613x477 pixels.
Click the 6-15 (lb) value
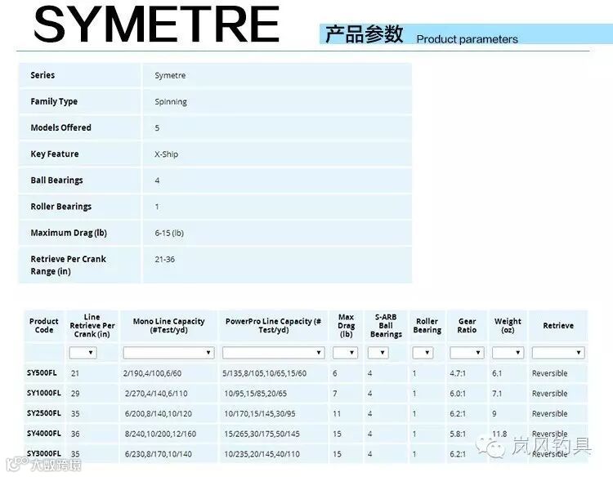point(169,233)
